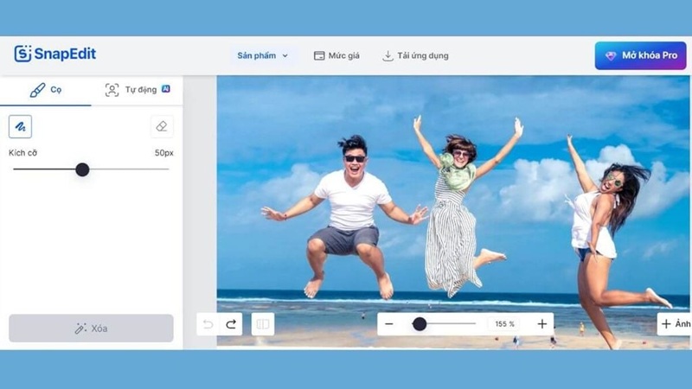The width and height of the screenshot is (692, 389).
Task: Select the eraser tool
Action: click(162, 126)
